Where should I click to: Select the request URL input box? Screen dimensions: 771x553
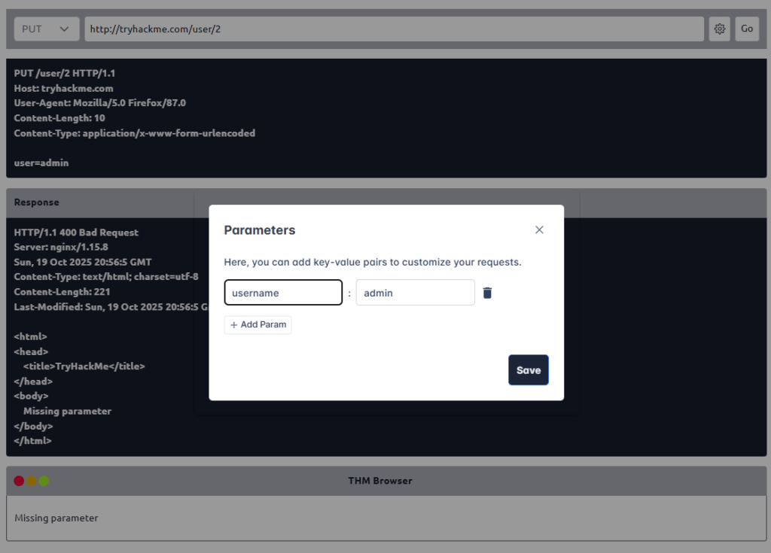(x=394, y=29)
